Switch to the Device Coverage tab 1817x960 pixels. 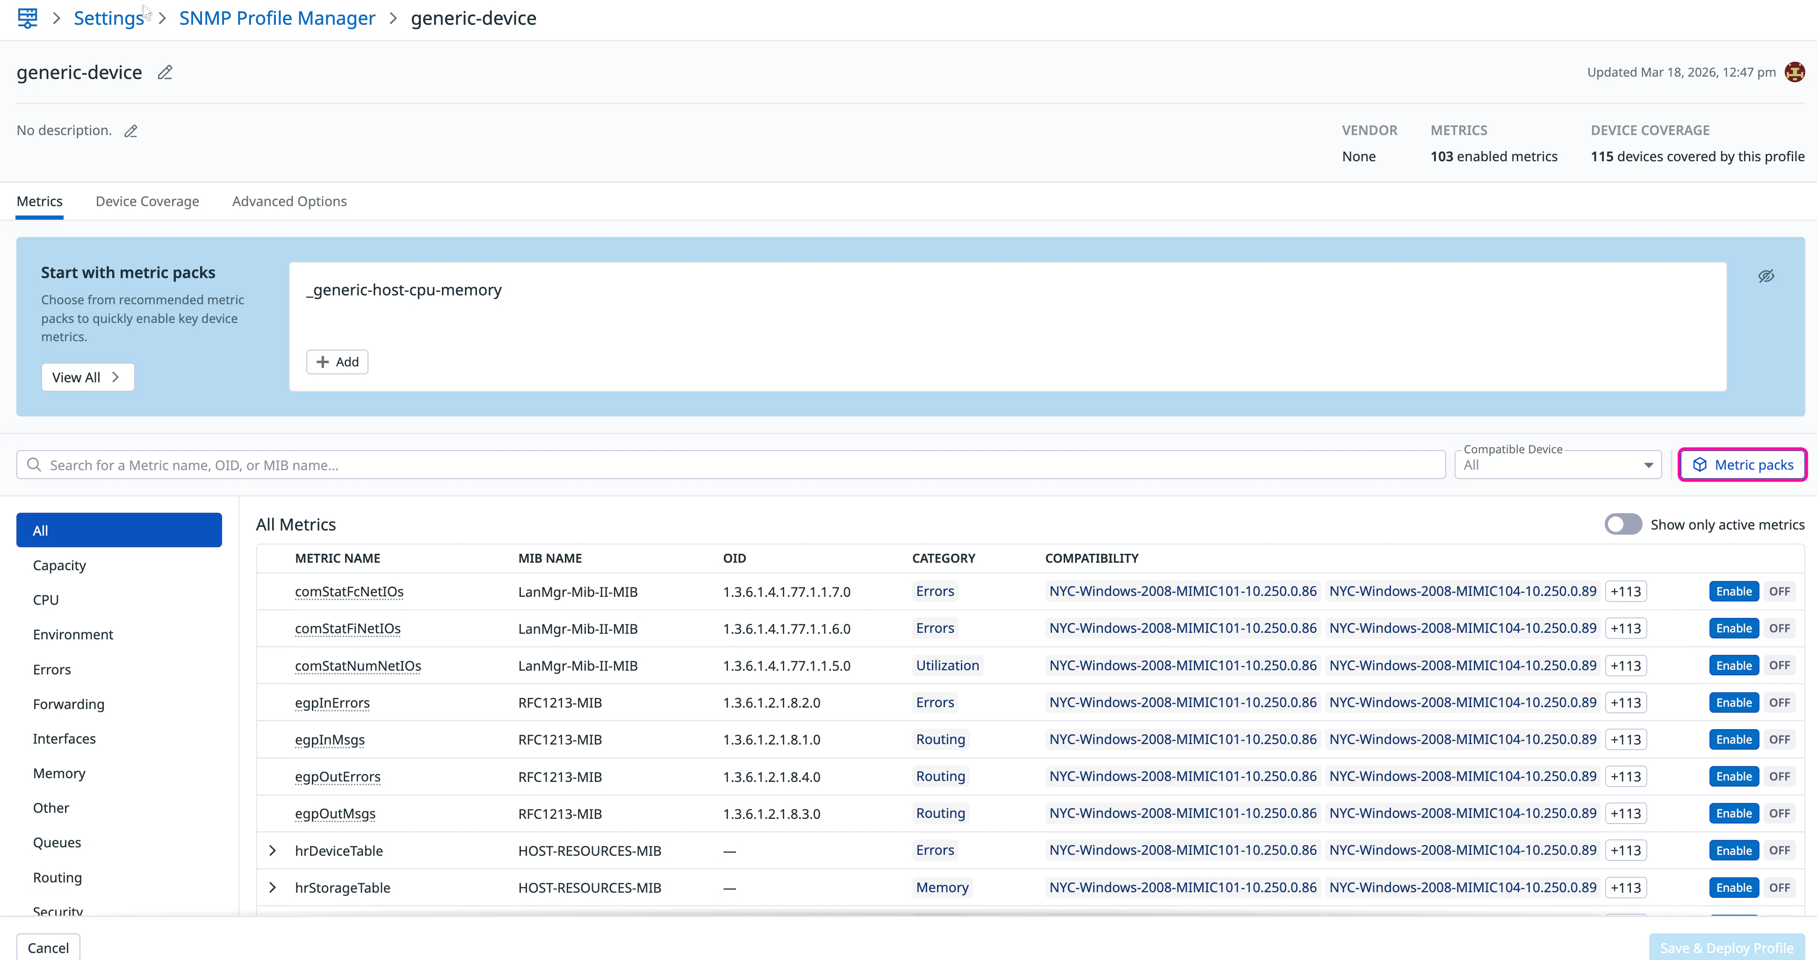coord(147,201)
